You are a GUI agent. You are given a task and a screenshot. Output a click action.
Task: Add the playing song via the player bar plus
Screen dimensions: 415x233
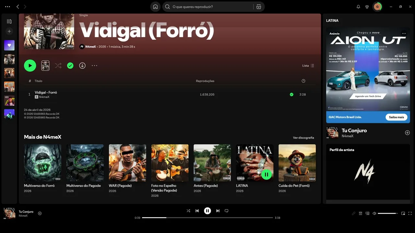coord(40,213)
